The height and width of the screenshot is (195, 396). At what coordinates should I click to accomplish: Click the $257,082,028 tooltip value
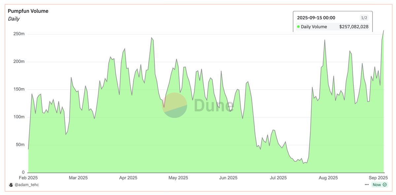[x=354, y=27]
